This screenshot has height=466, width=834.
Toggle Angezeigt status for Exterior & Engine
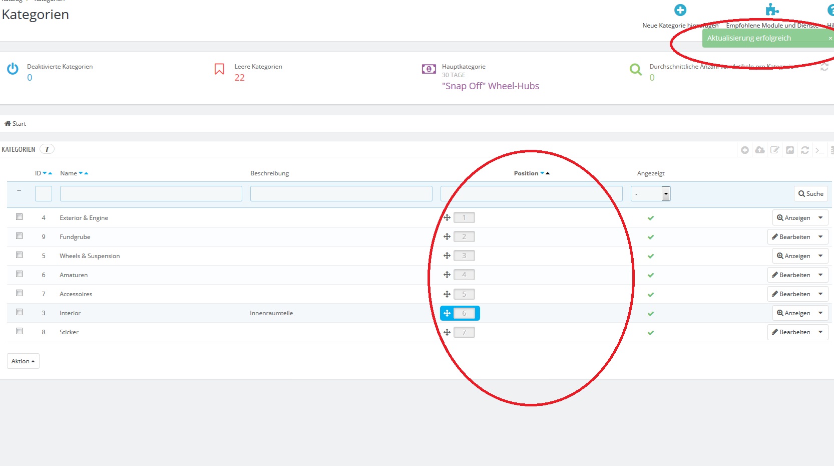[x=651, y=218]
